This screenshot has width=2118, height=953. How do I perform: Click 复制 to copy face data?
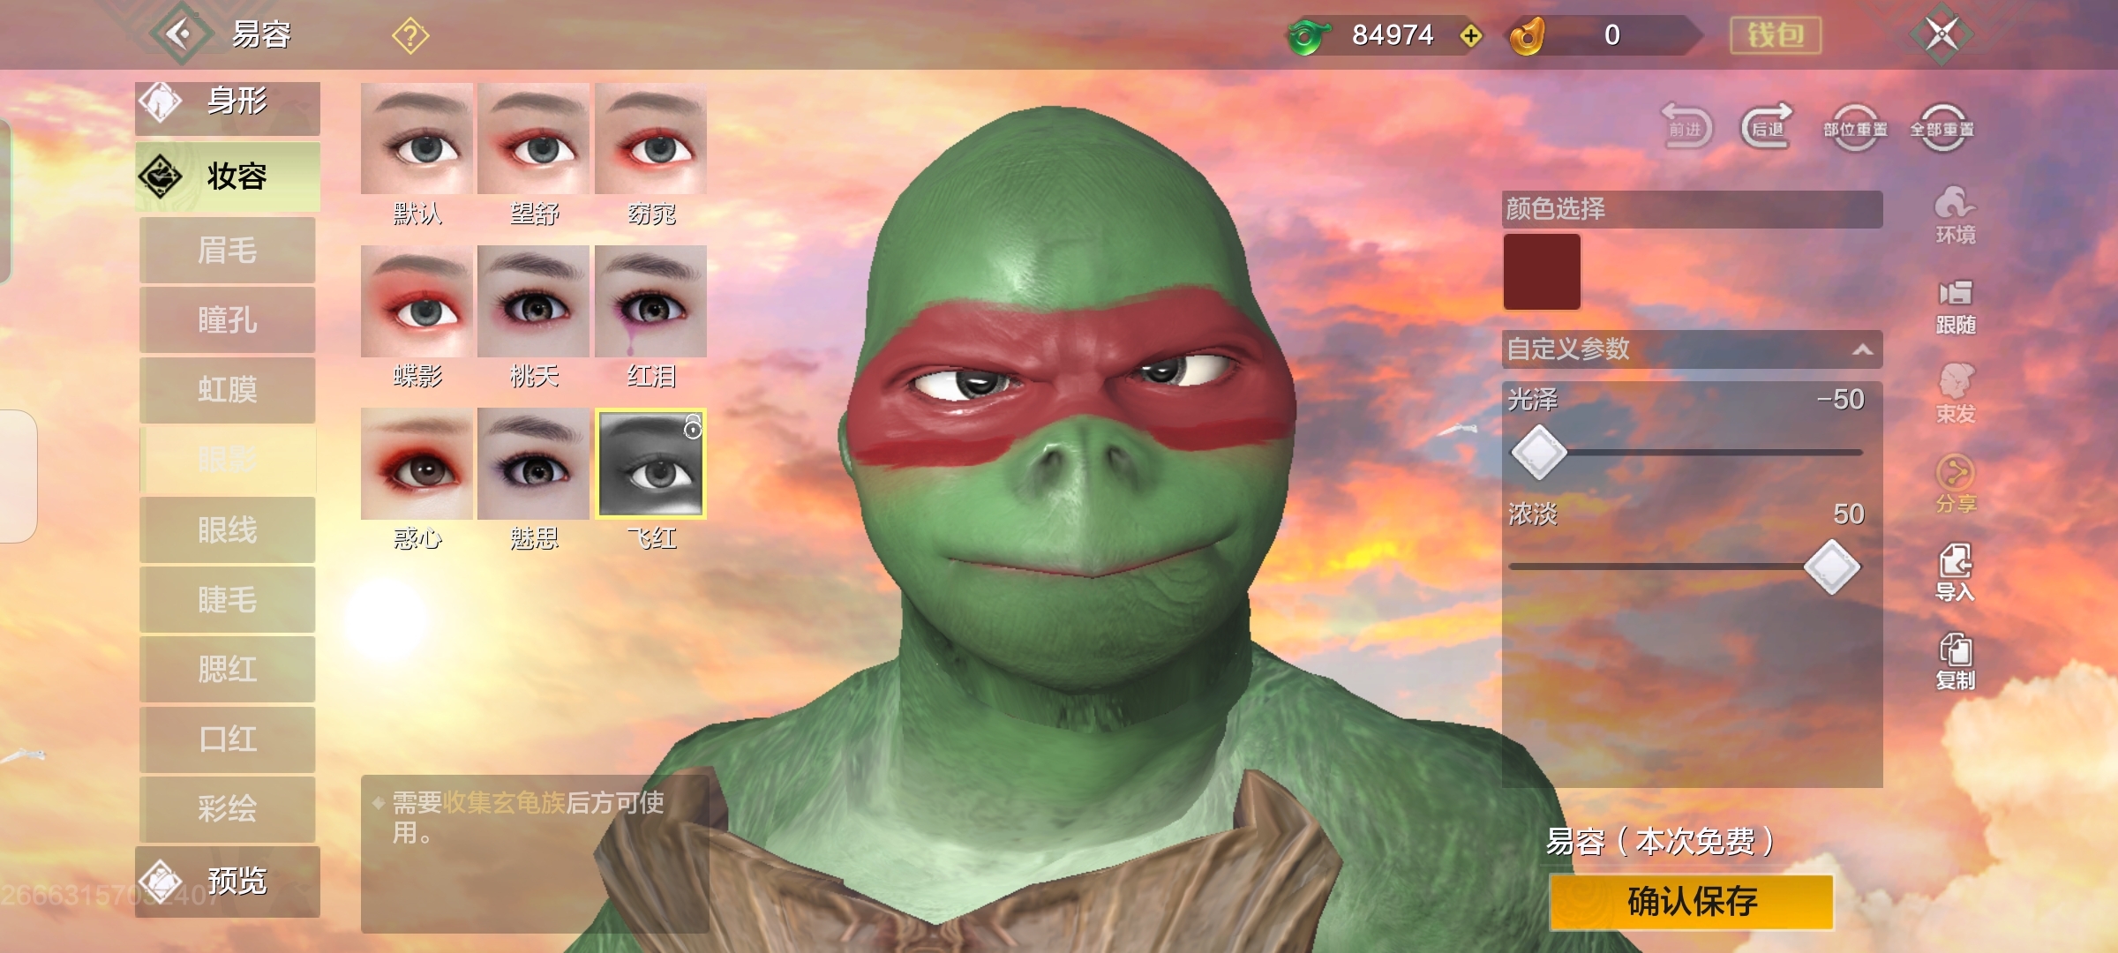coord(1955,662)
